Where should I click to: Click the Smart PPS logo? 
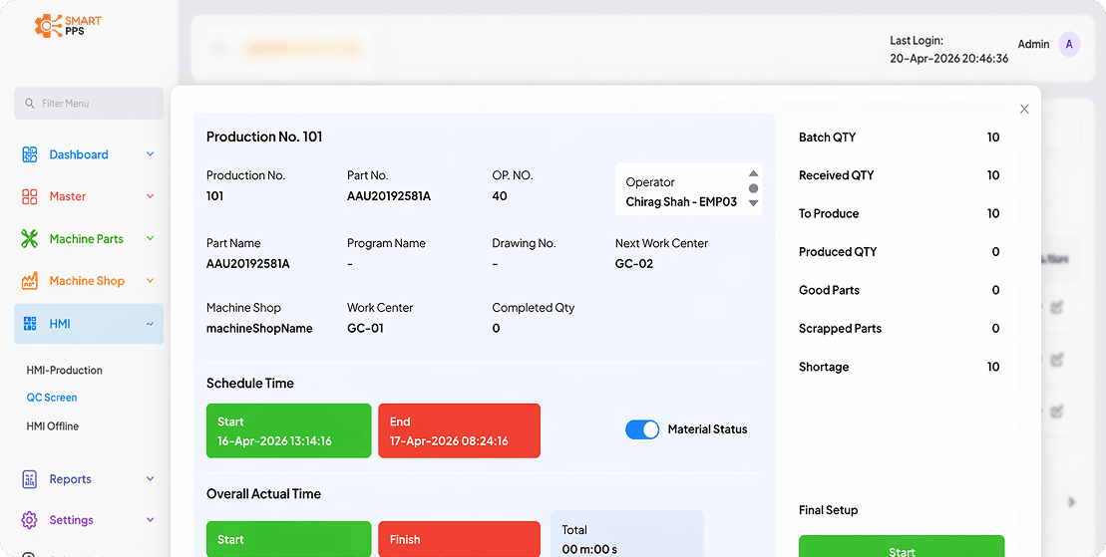point(68,25)
